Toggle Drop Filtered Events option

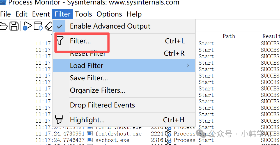102,105
